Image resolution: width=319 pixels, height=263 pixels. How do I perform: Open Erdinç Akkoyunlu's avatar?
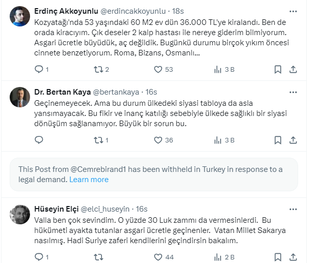click(x=20, y=16)
